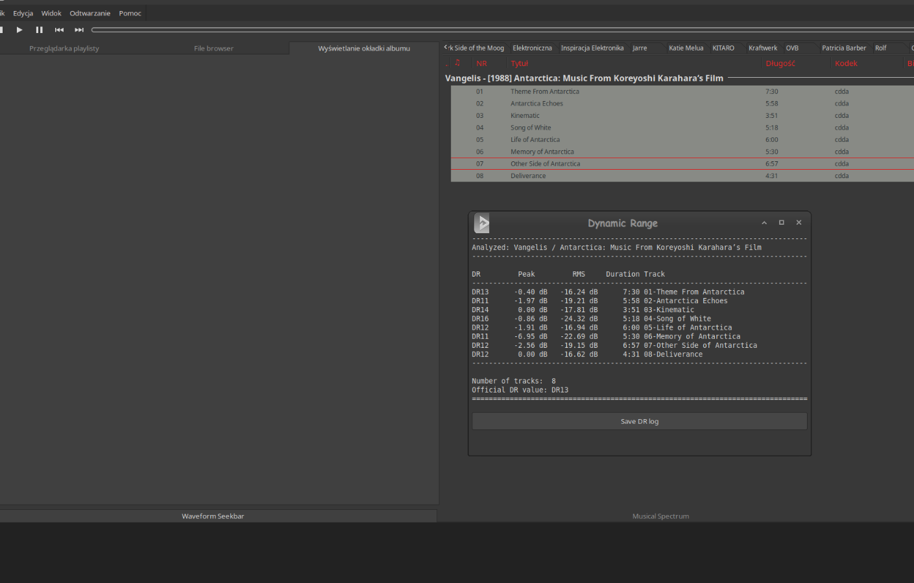Select track Other Side of Antarctica
This screenshot has width=914, height=583.
click(x=682, y=164)
